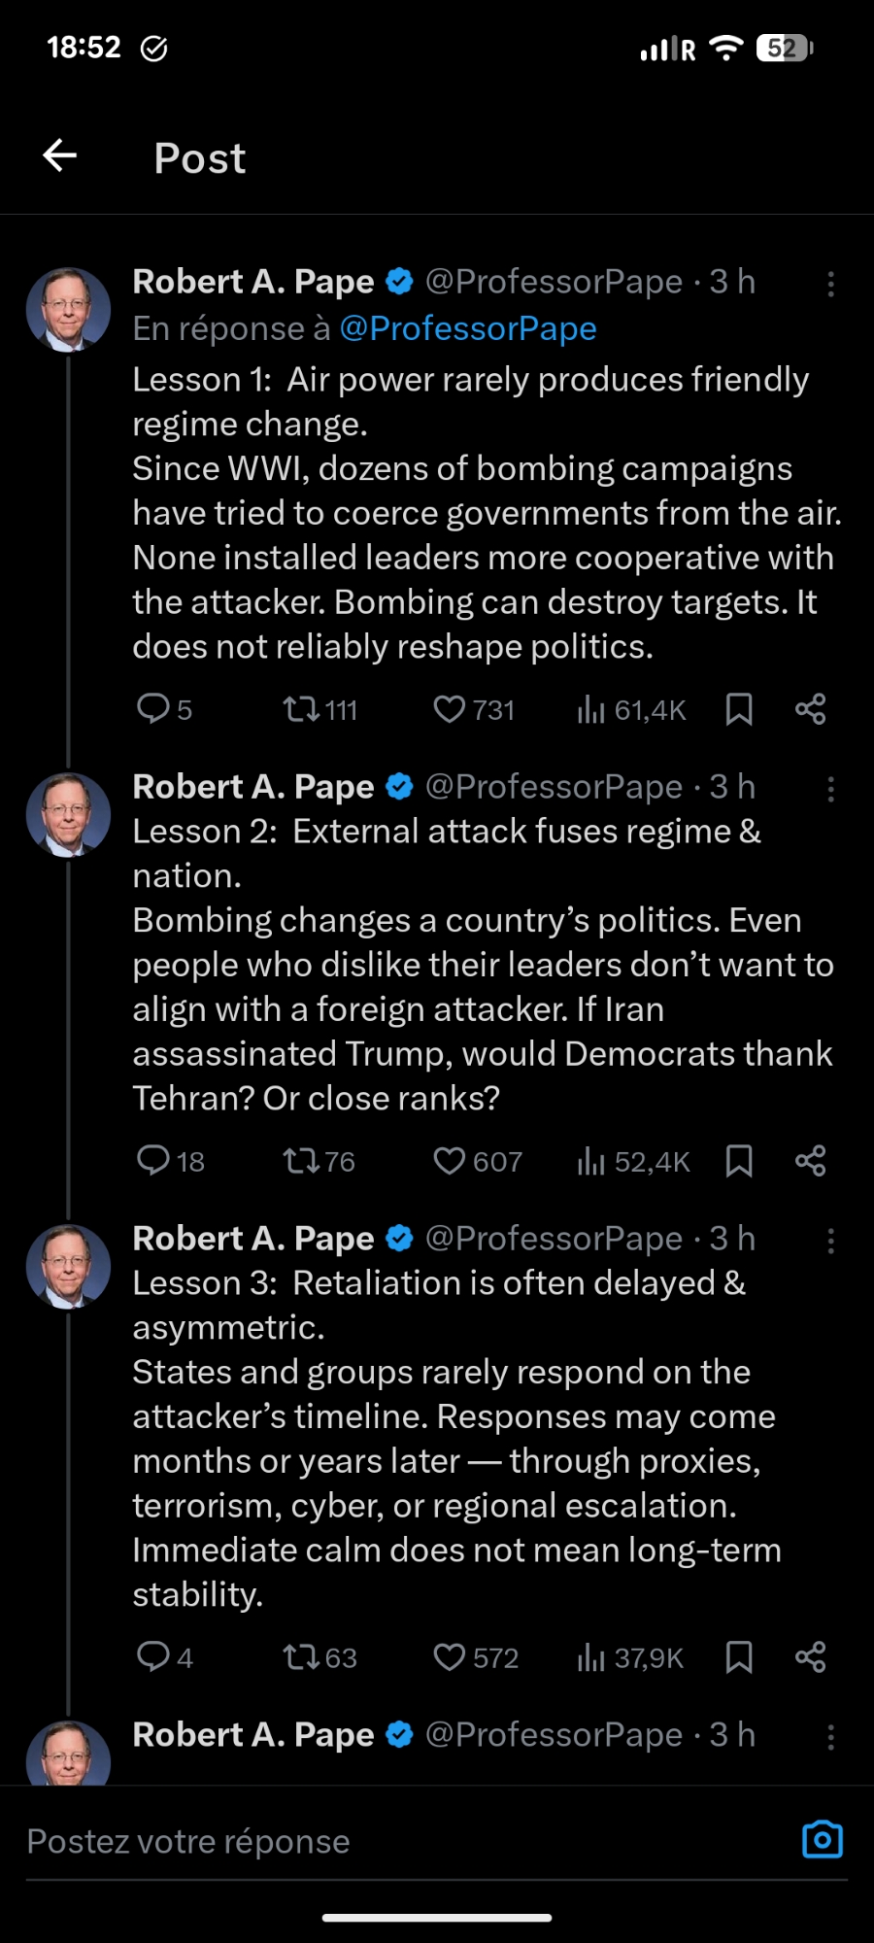Image resolution: width=874 pixels, height=1943 pixels.
Task: Repost the Lesson 3 post with 63 reposts
Action: (x=301, y=1656)
